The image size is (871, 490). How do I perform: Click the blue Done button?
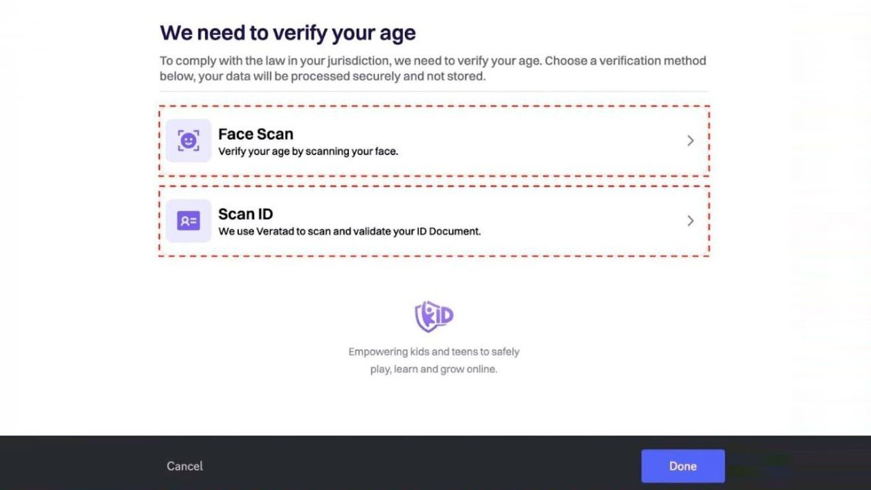[x=683, y=466]
